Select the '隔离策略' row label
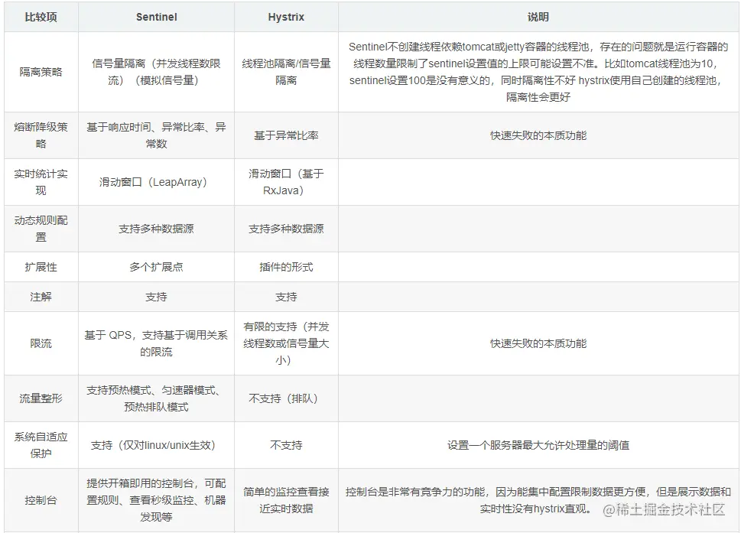741x533 pixels. [x=41, y=72]
